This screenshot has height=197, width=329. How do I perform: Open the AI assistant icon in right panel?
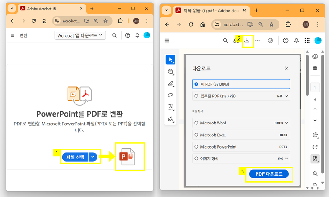(x=315, y=56)
